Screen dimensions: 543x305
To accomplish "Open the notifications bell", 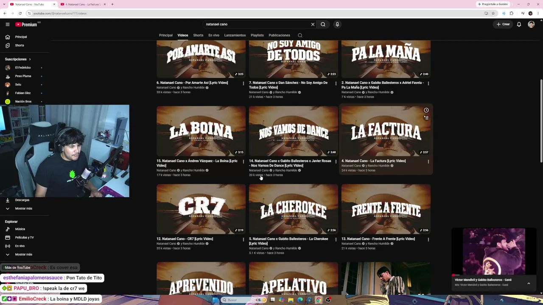I will (519, 25).
